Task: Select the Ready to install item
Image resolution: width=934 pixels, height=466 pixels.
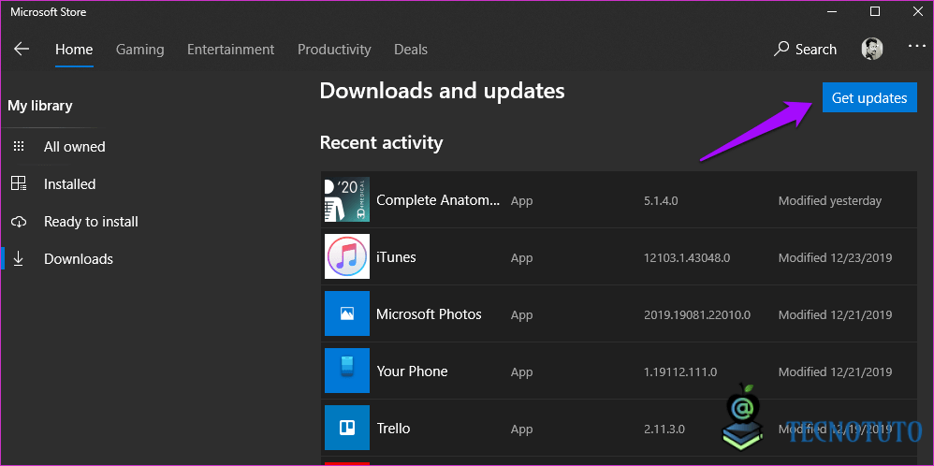Action: (x=91, y=222)
